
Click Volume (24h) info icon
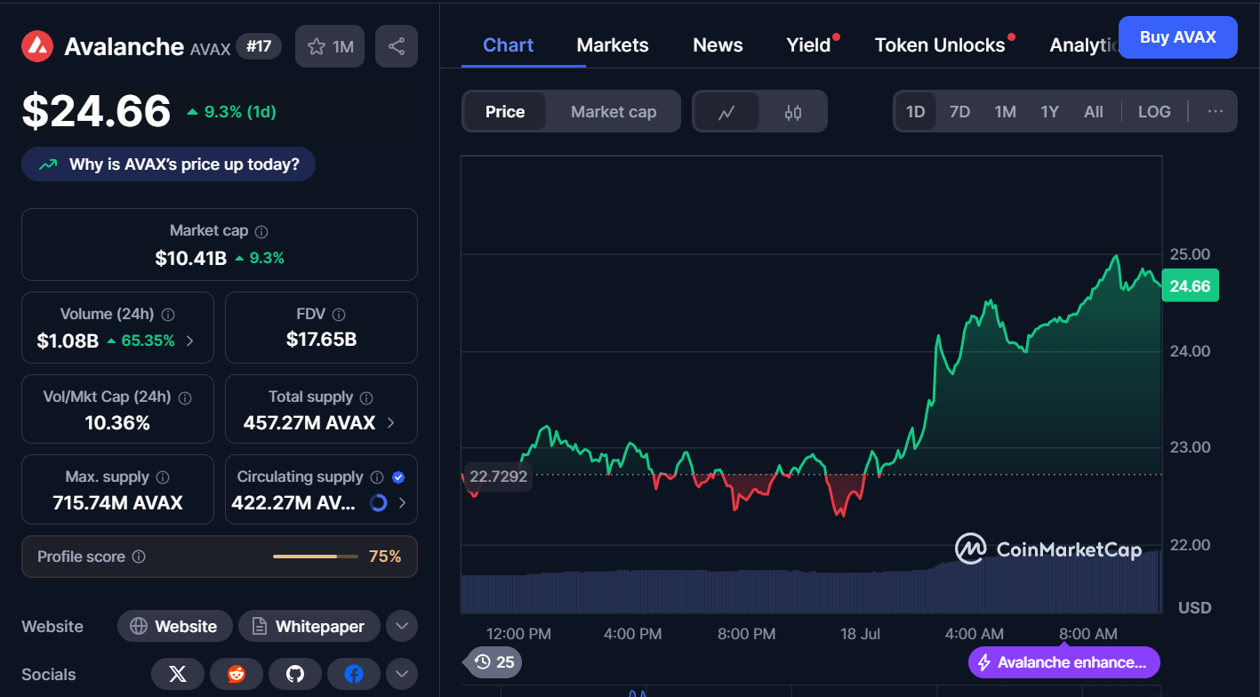[168, 315]
